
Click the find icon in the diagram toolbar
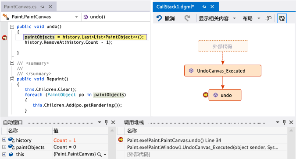268,18
